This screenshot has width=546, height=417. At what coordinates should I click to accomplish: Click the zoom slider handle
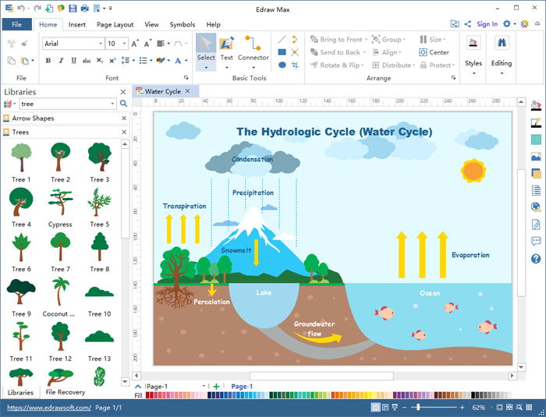(x=420, y=408)
